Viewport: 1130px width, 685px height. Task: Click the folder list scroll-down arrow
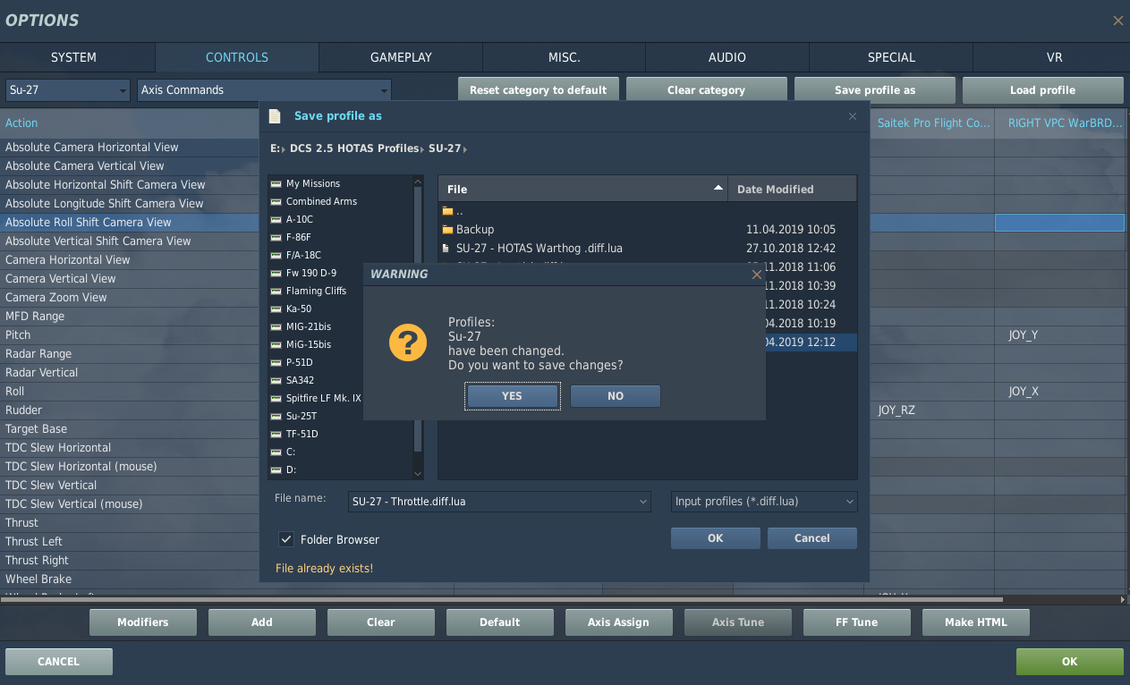point(418,472)
